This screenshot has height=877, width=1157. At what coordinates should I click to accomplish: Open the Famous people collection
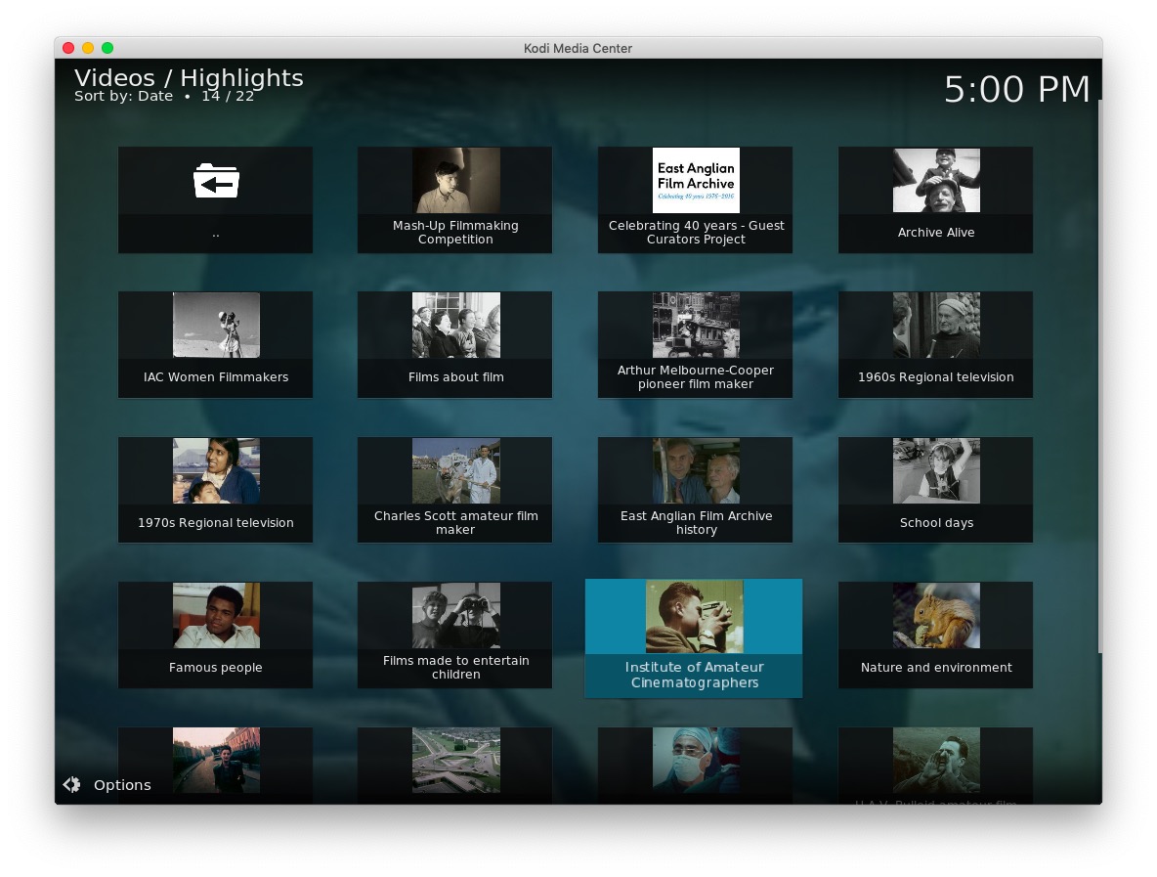(216, 635)
